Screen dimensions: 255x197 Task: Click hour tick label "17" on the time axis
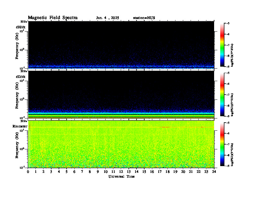160,172
